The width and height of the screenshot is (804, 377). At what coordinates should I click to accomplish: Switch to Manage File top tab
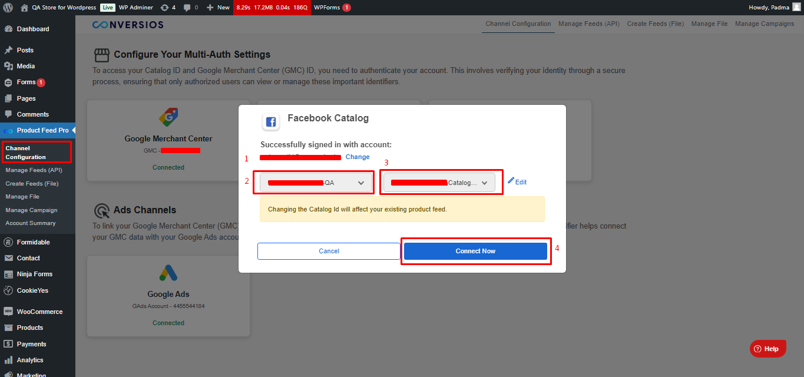pyautogui.click(x=709, y=24)
